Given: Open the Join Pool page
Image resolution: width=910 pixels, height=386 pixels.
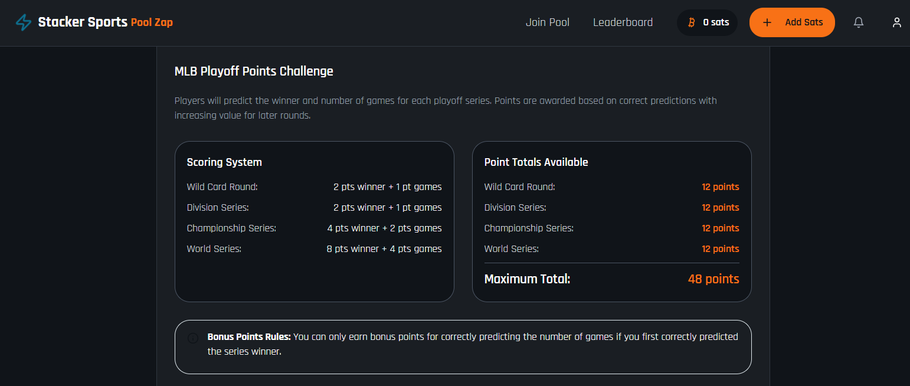Looking at the screenshot, I should tap(548, 22).
